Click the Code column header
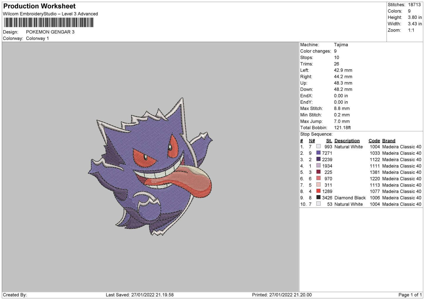425x300 pixels. point(374,141)
